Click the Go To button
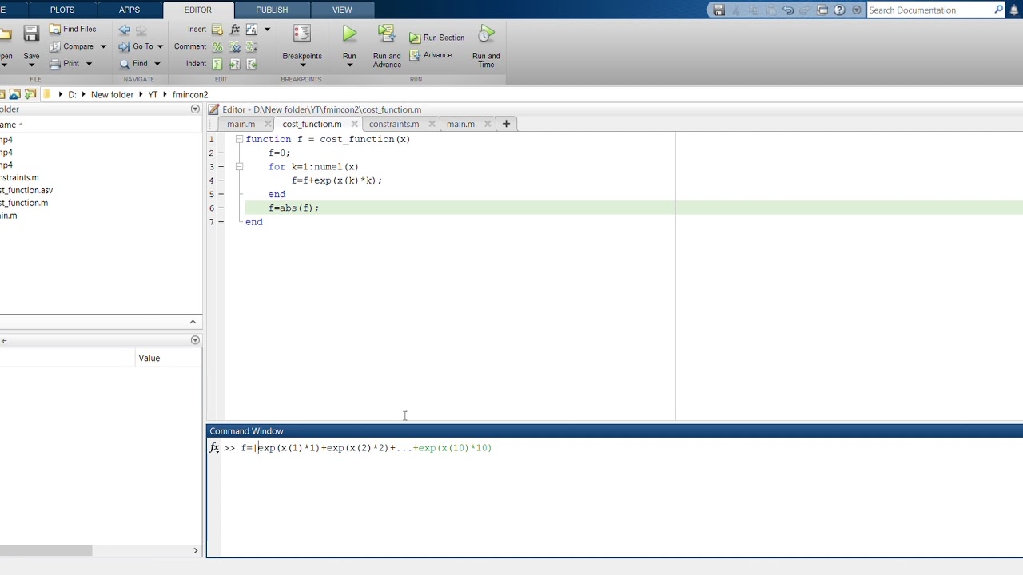The width and height of the screenshot is (1023, 575). [x=136, y=46]
